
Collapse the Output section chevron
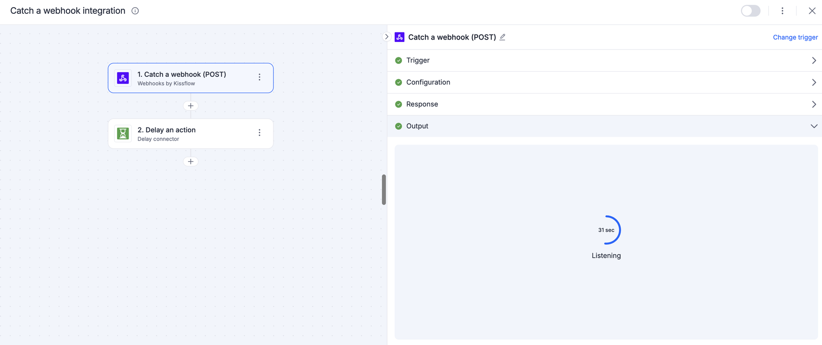(814, 126)
